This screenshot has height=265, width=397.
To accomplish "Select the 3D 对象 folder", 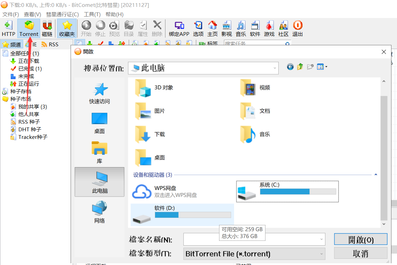I will [x=154, y=88].
